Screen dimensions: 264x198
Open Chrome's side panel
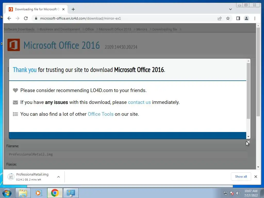tap(238, 18)
